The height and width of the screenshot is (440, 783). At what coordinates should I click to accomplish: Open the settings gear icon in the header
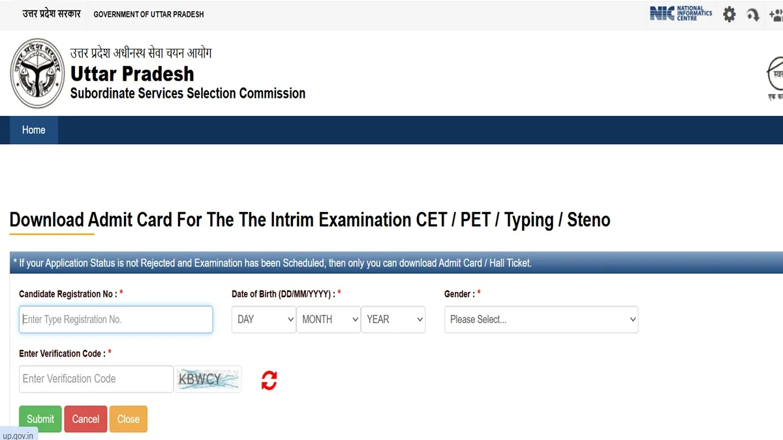pos(729,14)
